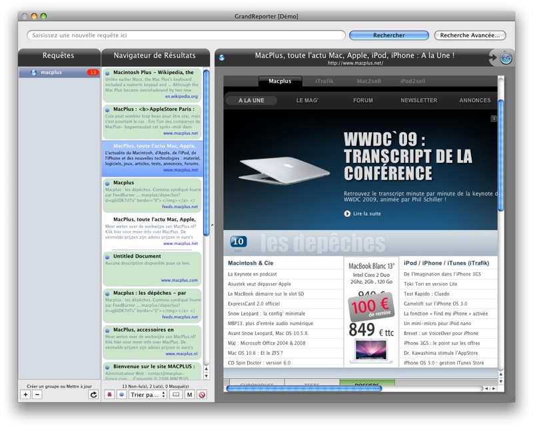Click the 'Macintosh & Cie' section heading
This screenshot has width=533, height=427.
click(251, 263)
